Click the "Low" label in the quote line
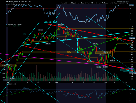 (x=83, y=3)
